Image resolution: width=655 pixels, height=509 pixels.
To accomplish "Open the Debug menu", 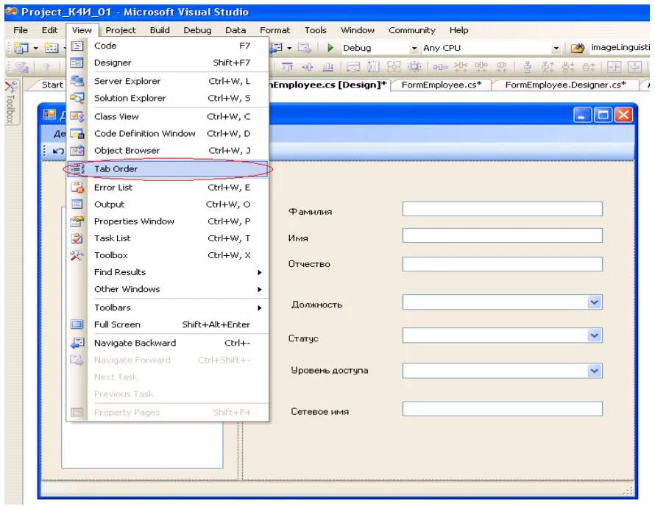I will (x=197, y=30).
